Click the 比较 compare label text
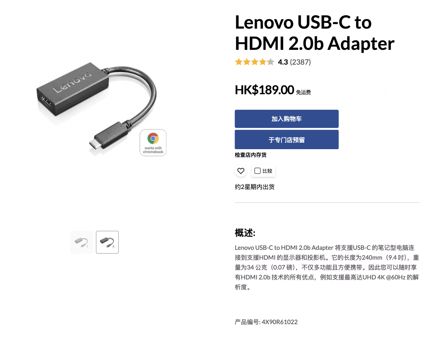 [267, 171]
